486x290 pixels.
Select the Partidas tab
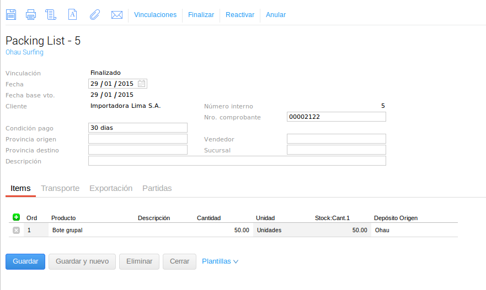[x=157, y=188]
